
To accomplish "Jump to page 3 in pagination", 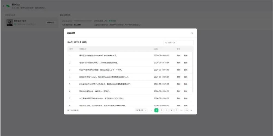I will coord(167,110).
